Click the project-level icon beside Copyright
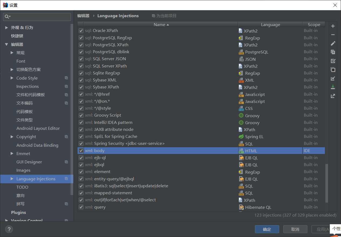Viewport: 341px width, 237px height. tap(66, 137)
